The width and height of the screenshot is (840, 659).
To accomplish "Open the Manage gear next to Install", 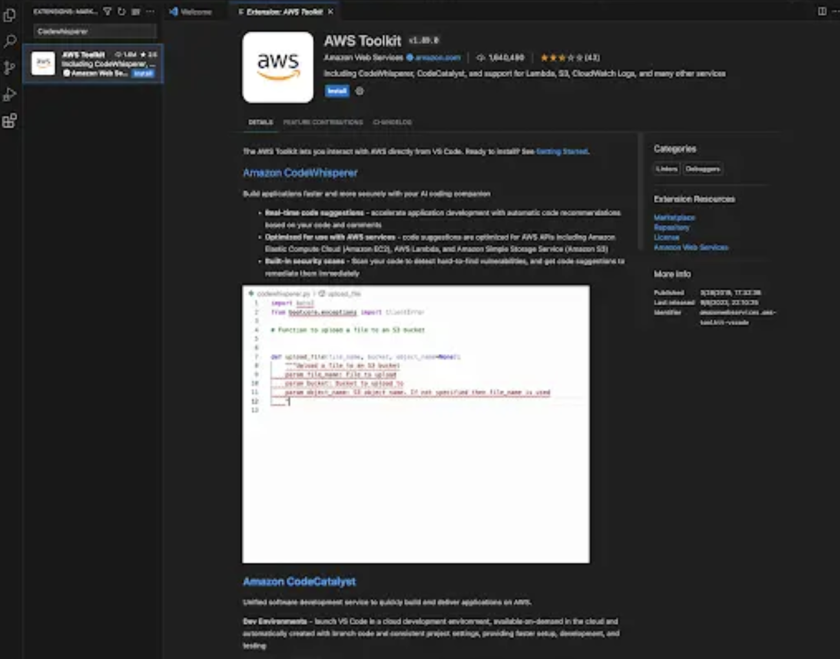I will 359,92.
